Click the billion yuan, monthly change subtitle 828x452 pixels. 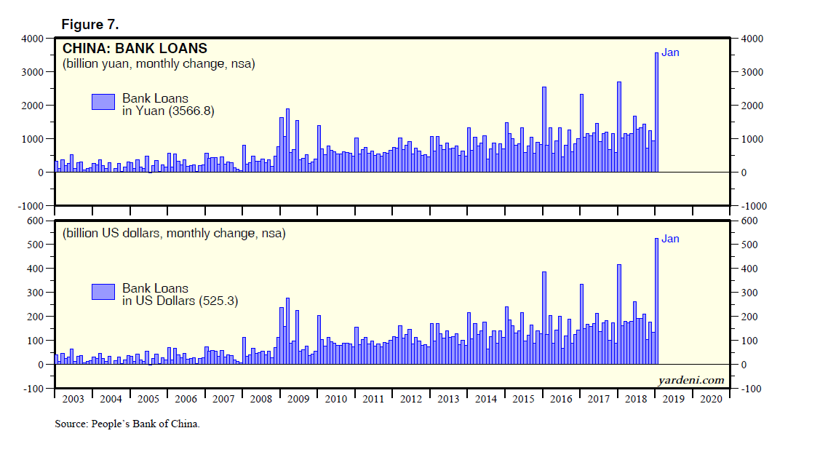pyautogui.click(x=158, y=65)
